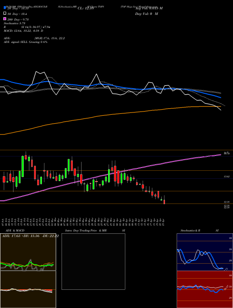Click the white 50 Day legend swatch
This screenshot has height=308, width=233.
click(x=5, y=14)
